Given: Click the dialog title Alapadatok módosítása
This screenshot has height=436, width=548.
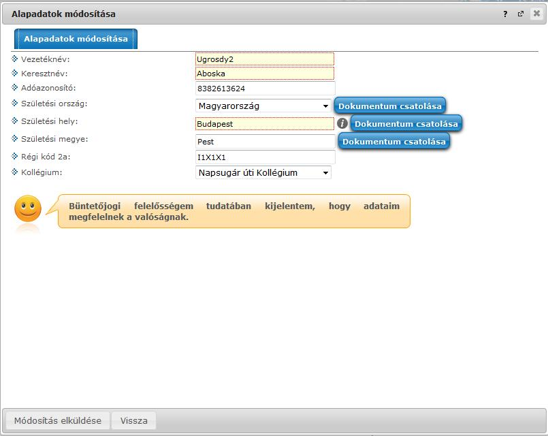Looking at the screenshot, I should pyautogui.click(x=63, y=14).
